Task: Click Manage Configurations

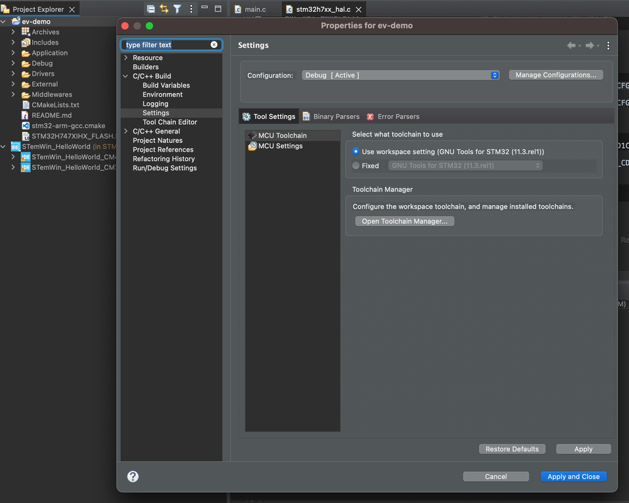Action: 555,74
